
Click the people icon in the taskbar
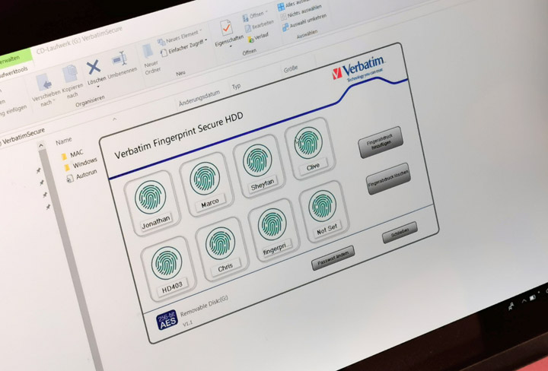click(511, 307)
